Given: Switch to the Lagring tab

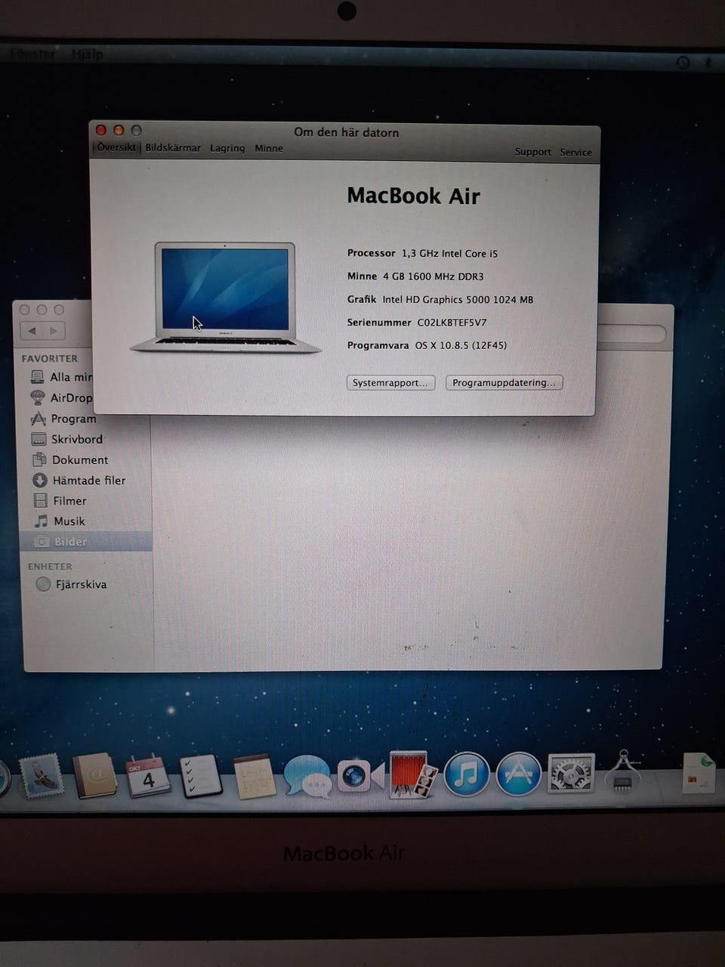Looking at the screenshot, I should point(227,148).
